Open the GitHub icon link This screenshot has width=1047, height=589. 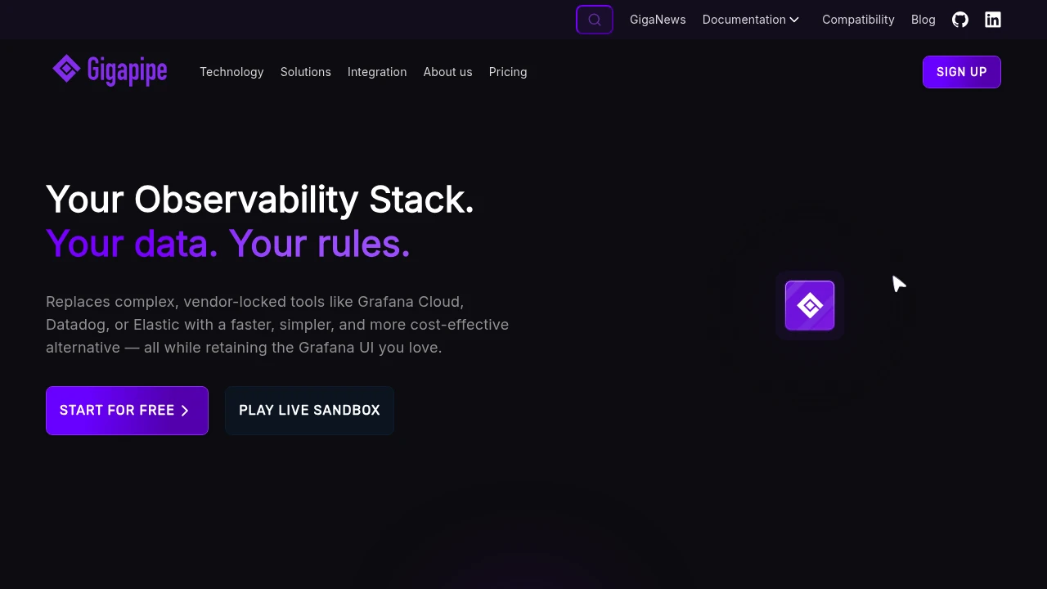pyautogui.click(x=960, y=20)
